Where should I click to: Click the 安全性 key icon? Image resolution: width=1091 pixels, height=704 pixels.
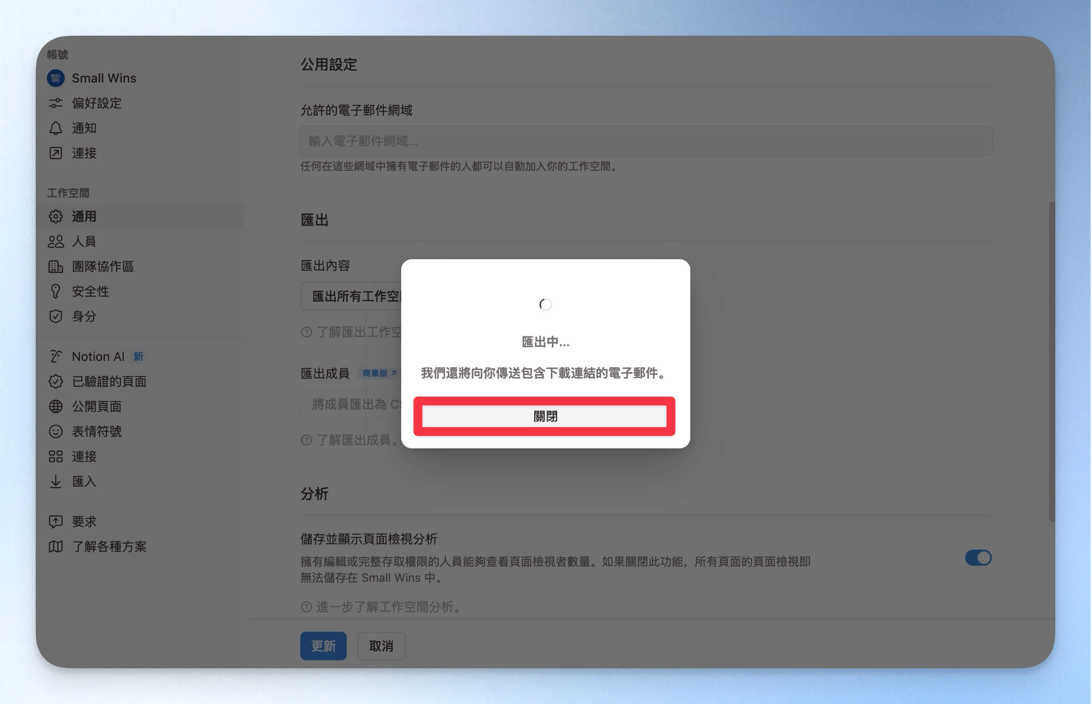pos(55,291)
